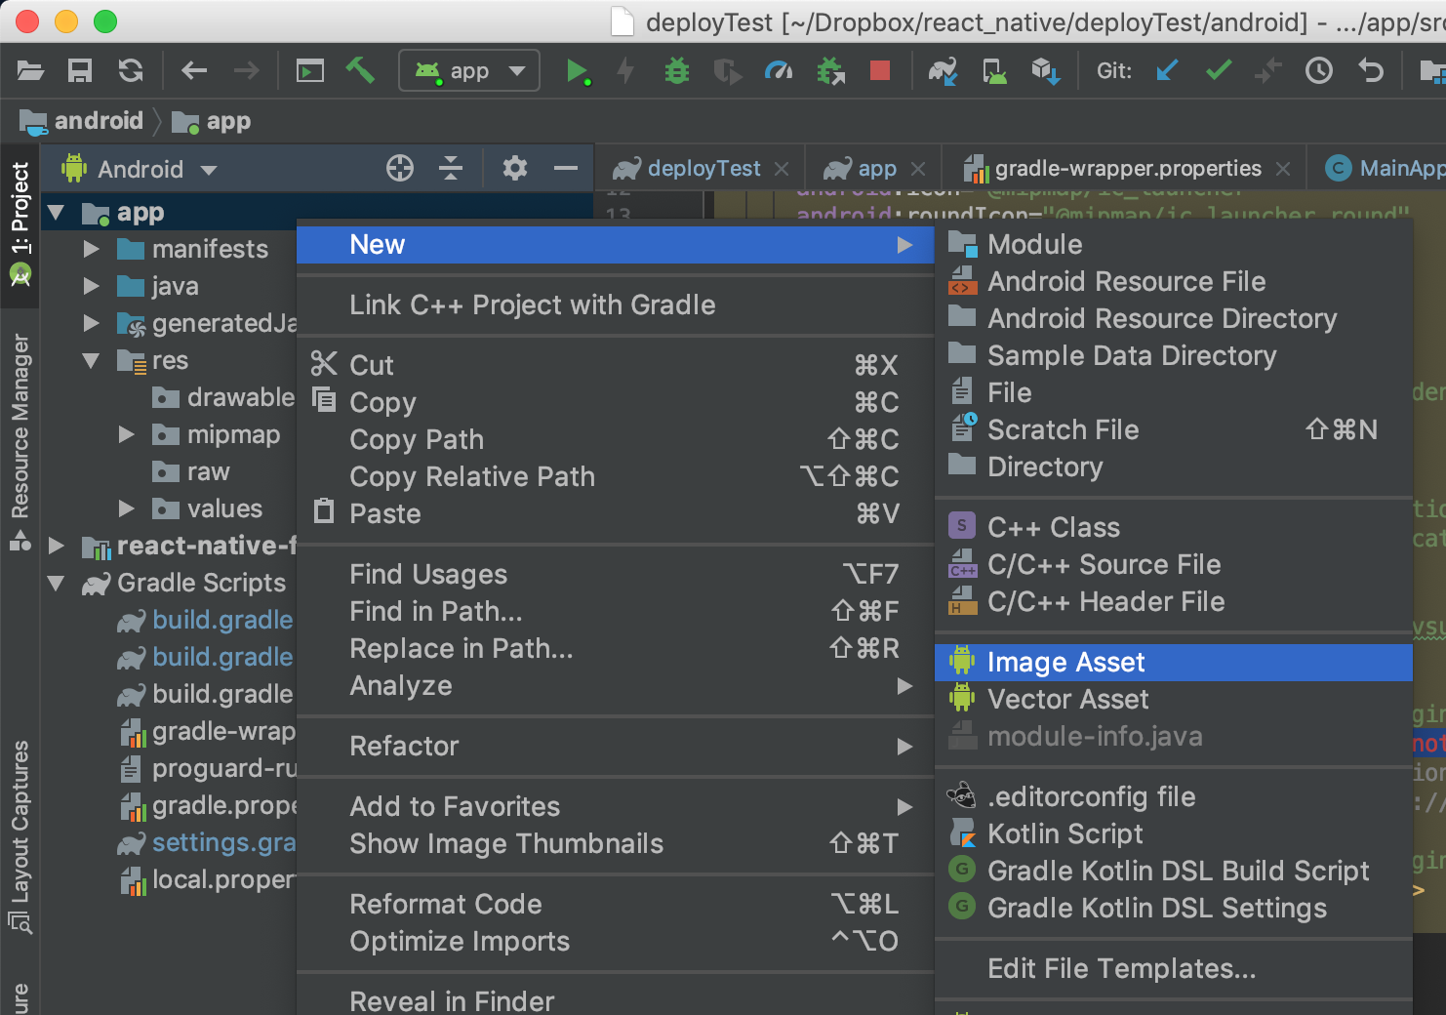Screen dimensions: 1446x1015
Task: Expand the generatedJava folder arrow
Action: tap(92, 323)
